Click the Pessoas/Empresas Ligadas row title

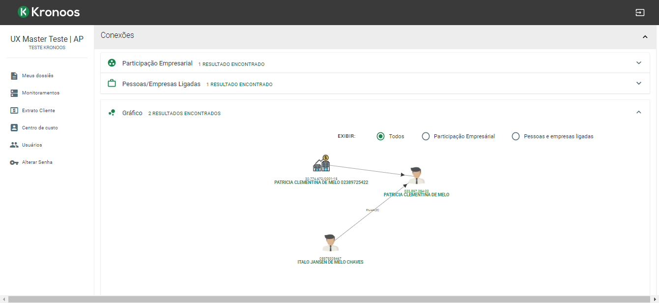[161, 84]
